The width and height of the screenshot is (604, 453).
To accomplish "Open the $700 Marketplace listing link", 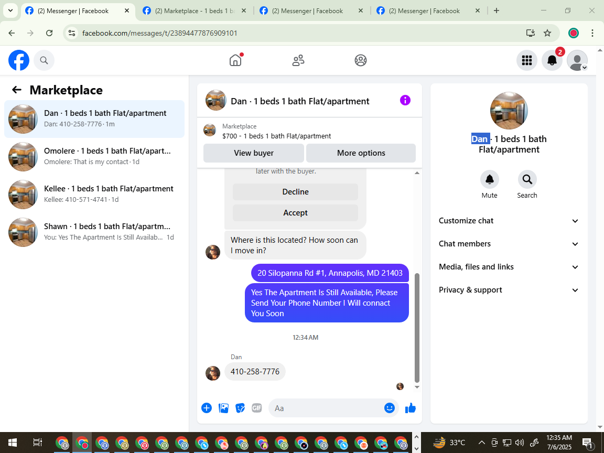I will [x=277, y=136].
